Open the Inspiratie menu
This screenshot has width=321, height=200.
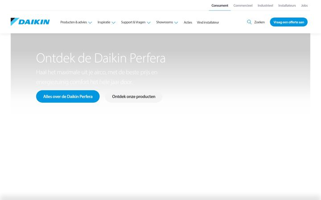(104, 22)
